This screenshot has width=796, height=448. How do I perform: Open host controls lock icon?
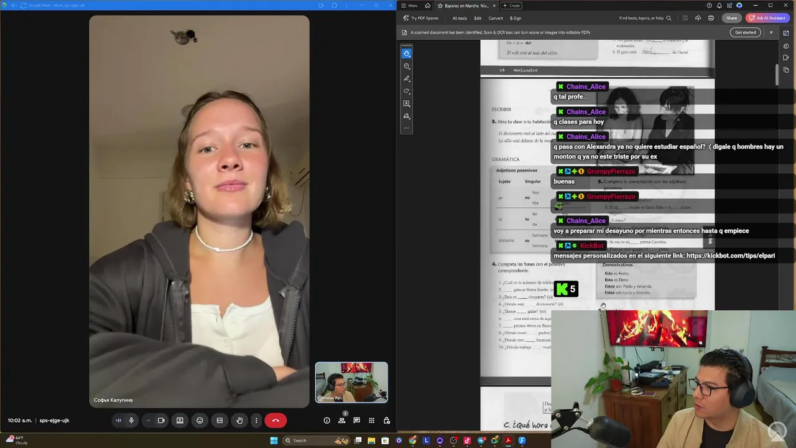[x=386, y=421]
